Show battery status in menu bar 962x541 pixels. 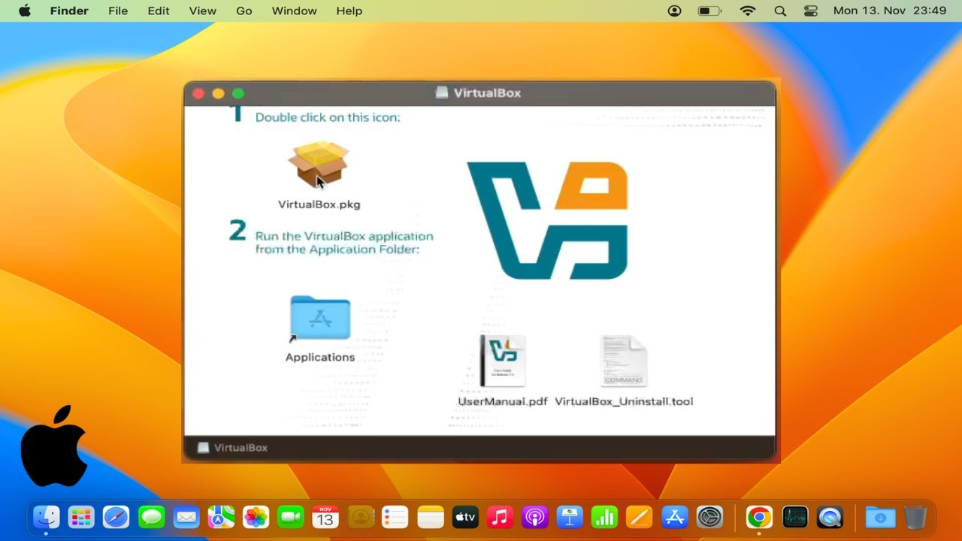tap(709, 11)
